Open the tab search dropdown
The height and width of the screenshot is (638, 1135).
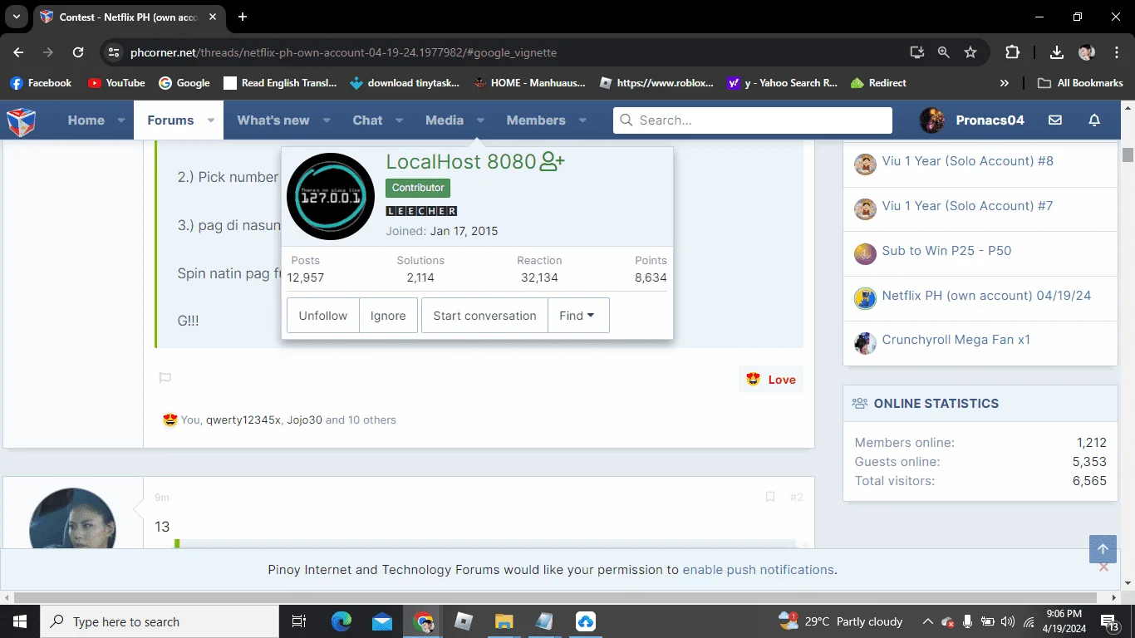click(16, 17)
